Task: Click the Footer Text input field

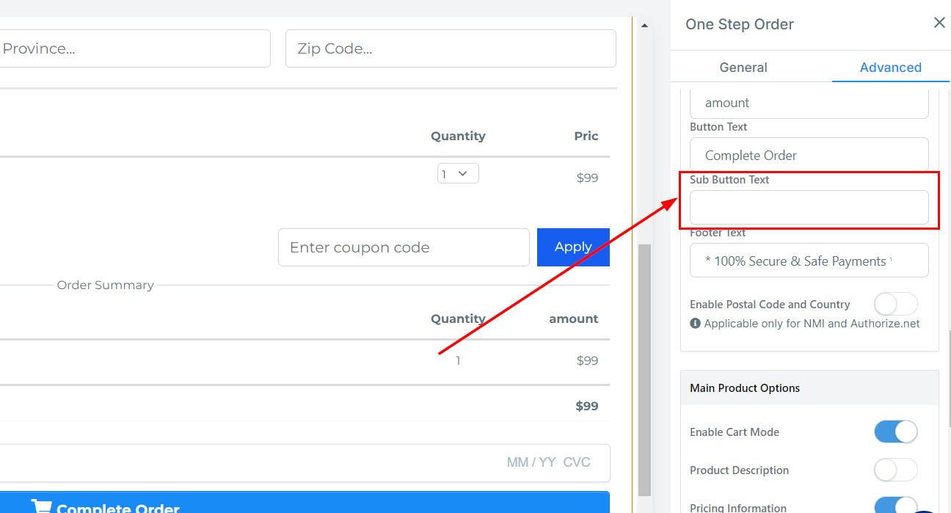Action: pyautogui.click(x=809, y=261)
